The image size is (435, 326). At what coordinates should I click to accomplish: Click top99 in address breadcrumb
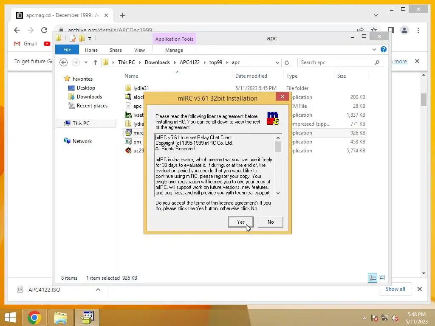click(215, 62)
